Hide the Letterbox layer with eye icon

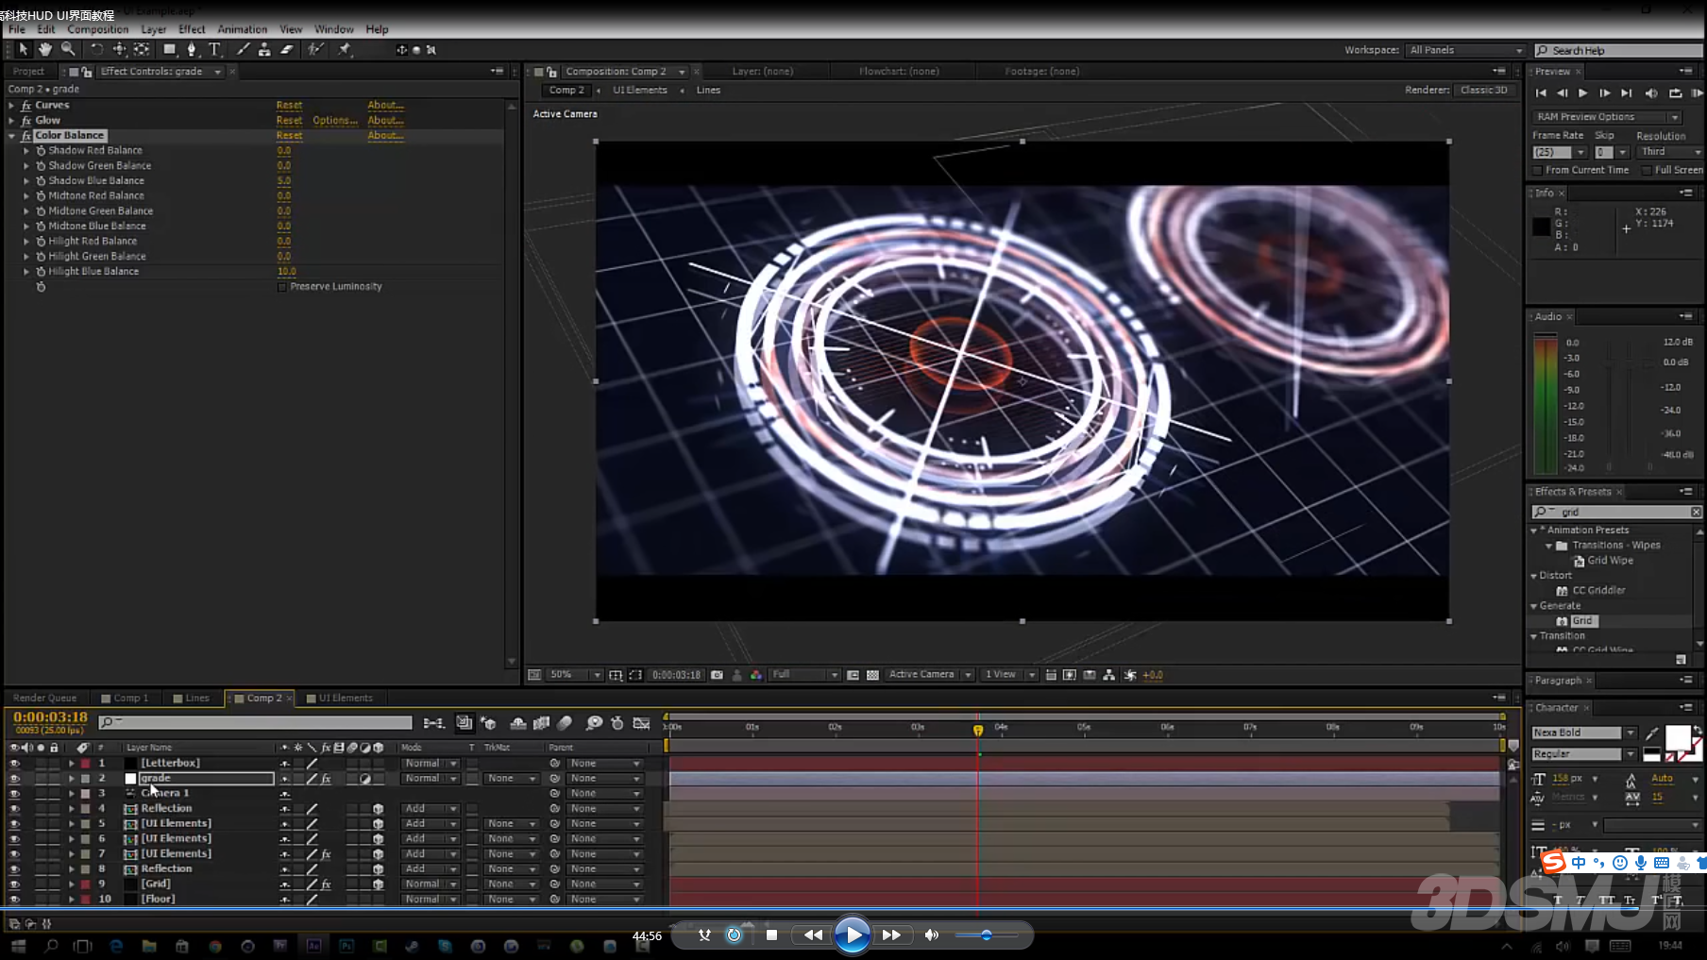[14, 764]
